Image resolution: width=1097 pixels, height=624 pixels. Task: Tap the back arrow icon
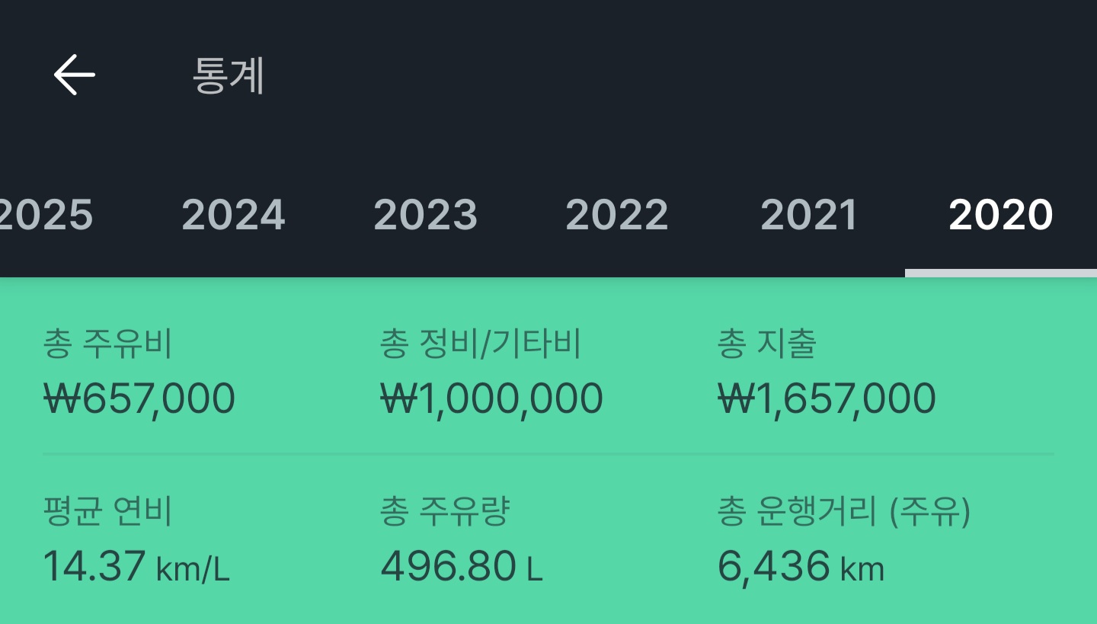pos(75,75)
